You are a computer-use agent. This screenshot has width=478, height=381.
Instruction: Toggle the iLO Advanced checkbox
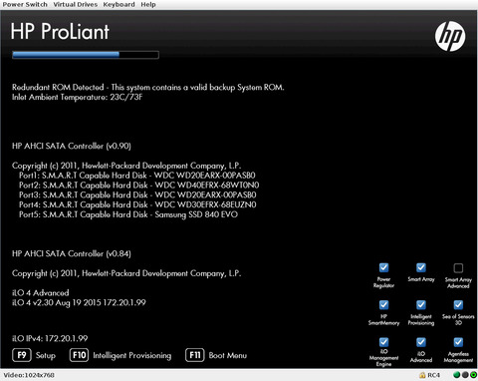tap(421, 342)
